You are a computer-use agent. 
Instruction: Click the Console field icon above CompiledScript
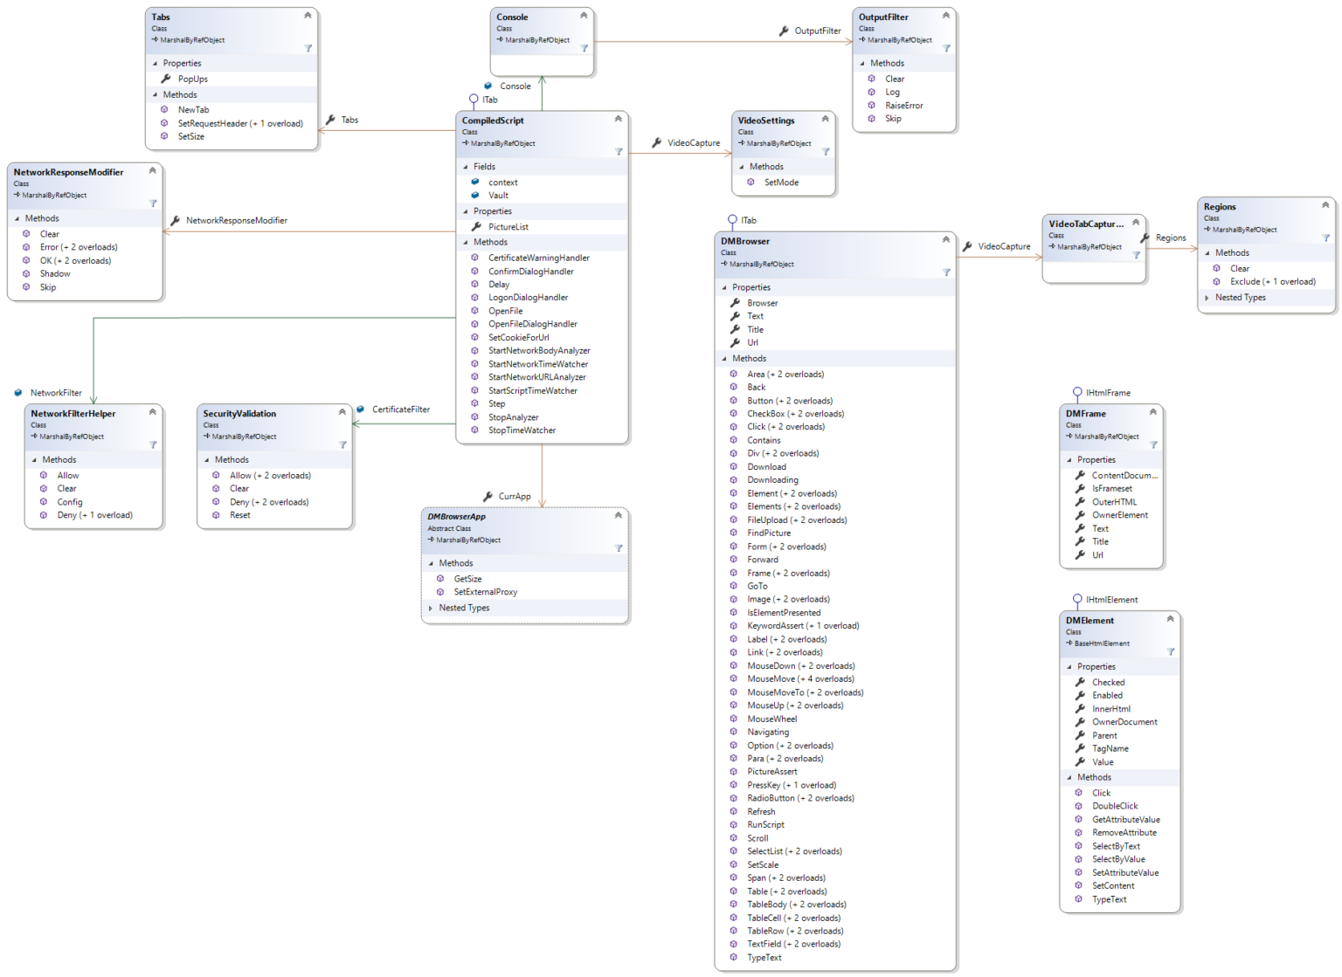tap(488, 86)
